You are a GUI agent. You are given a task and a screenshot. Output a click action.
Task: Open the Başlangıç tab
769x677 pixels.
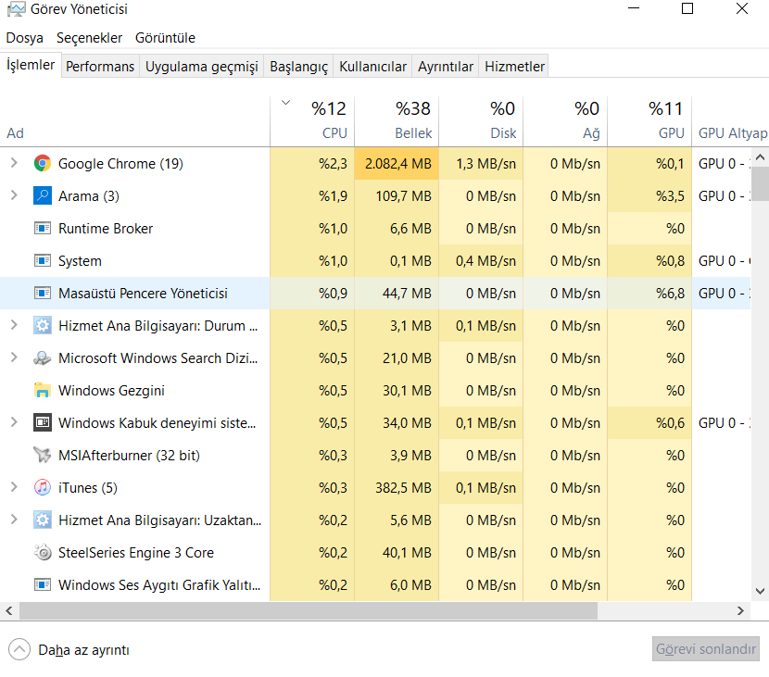point(298,67)
